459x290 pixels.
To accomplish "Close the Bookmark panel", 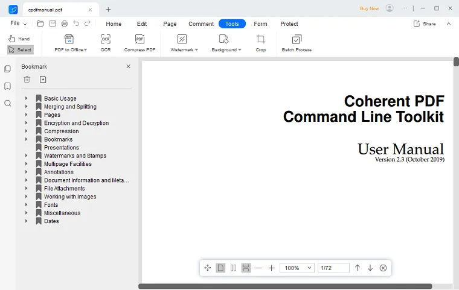I will click(x=128, y=66).
